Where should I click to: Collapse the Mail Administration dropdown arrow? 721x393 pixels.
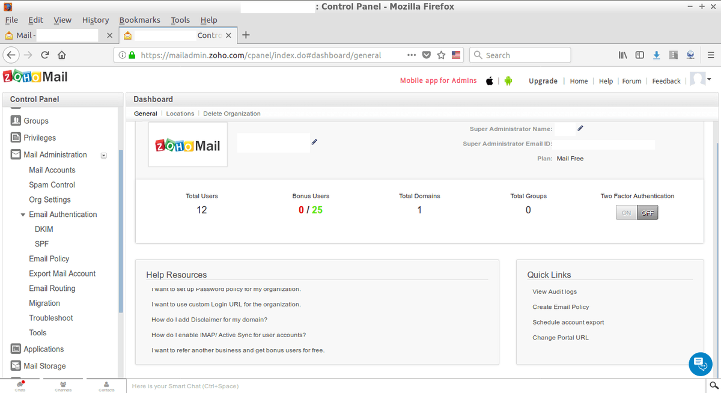(103, 155)
